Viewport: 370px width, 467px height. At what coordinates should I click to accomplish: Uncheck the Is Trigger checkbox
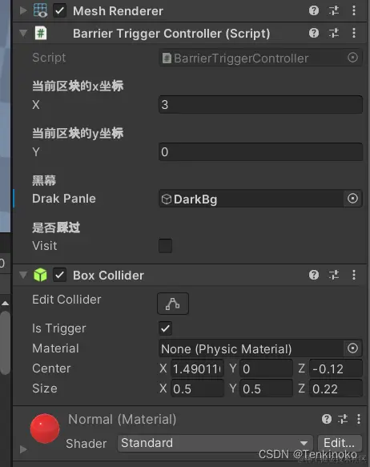click(x=166, y=328)
